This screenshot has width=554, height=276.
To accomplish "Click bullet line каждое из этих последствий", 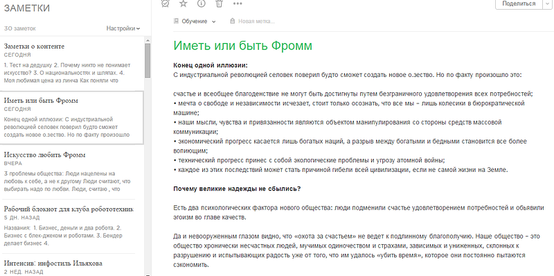I will [341, 169].
